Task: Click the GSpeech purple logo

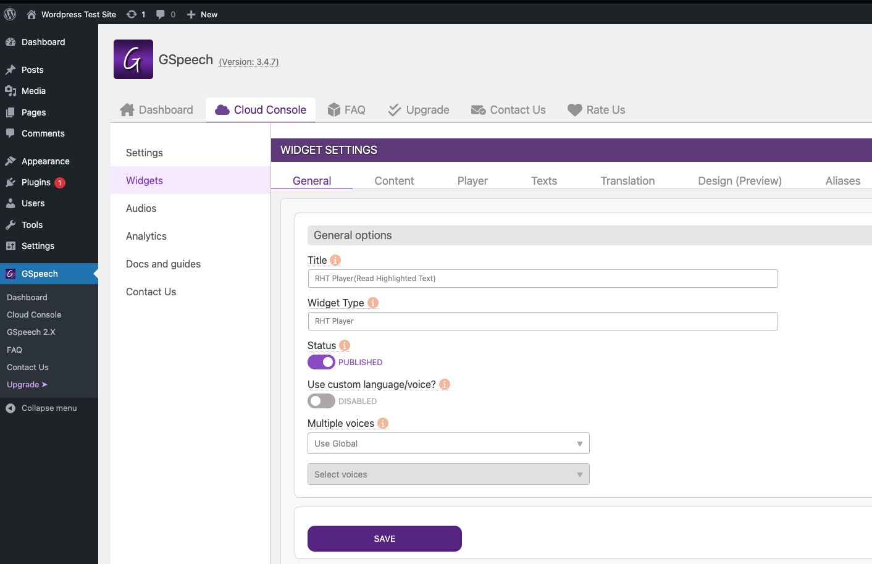Action: (x=133, y=59)
